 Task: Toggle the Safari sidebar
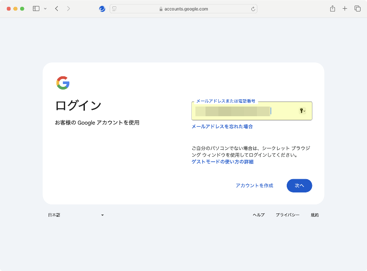(x=36, y=9)
